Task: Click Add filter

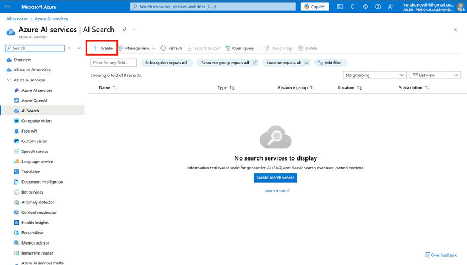Action: [x=330, y=63]
